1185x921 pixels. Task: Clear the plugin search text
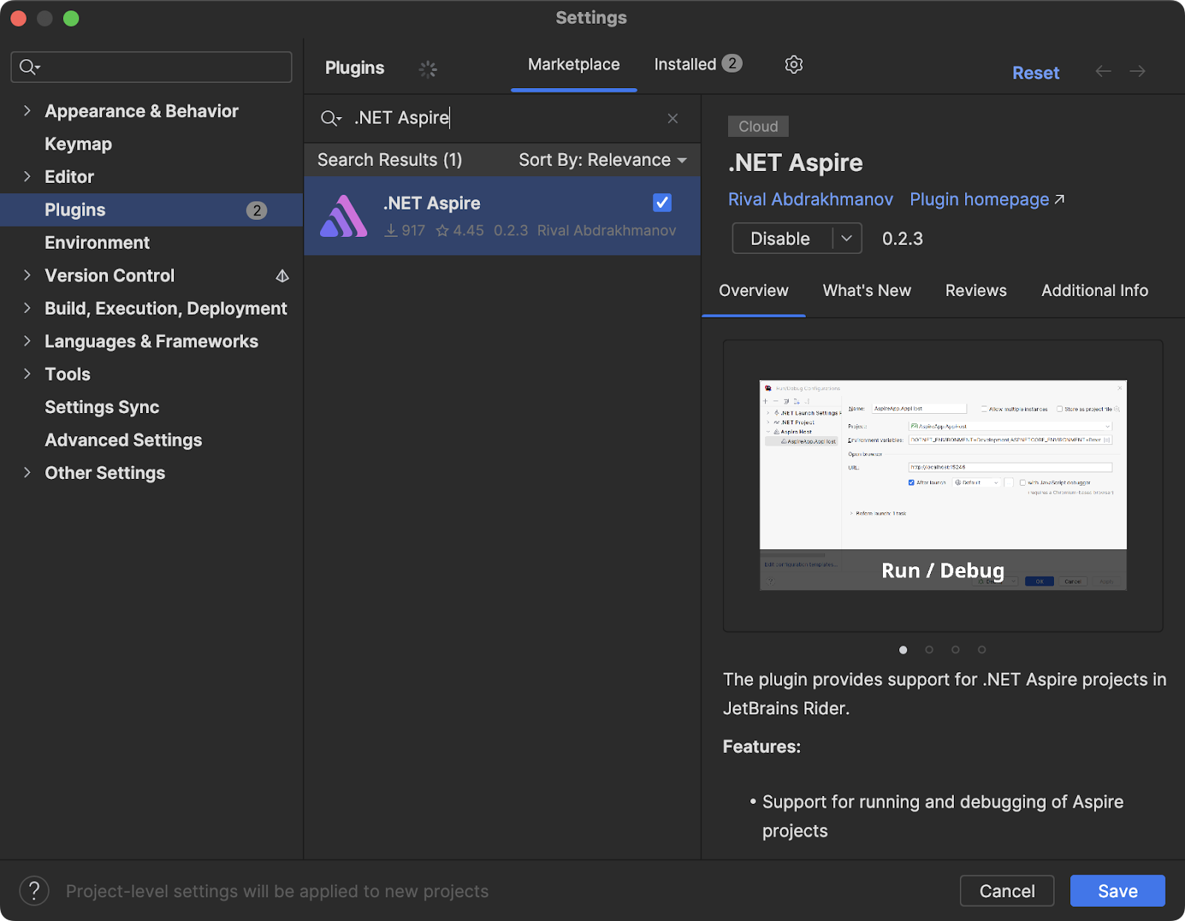pos(672,118)
